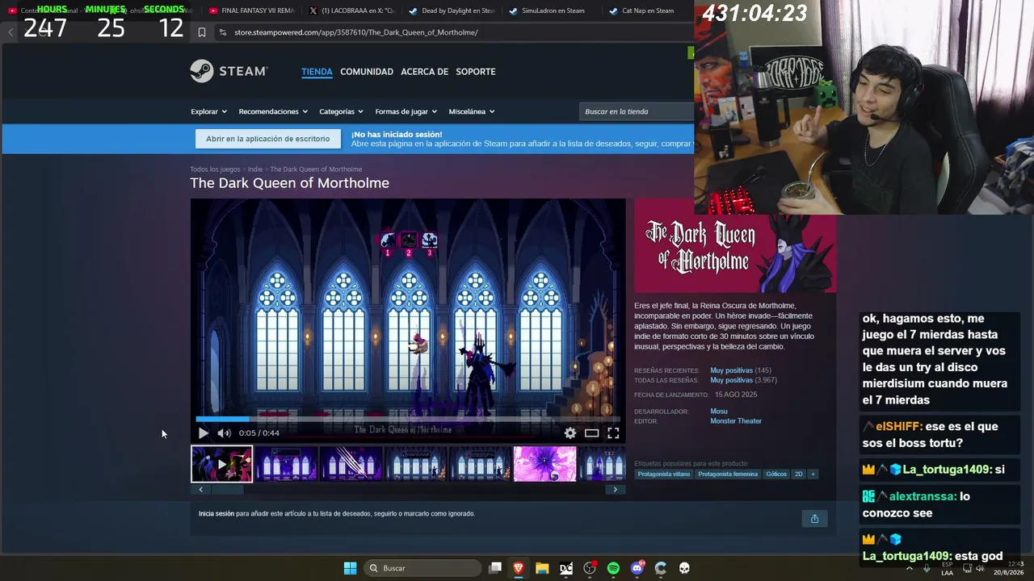Click the Inicia sesión link

click(216, 514)
